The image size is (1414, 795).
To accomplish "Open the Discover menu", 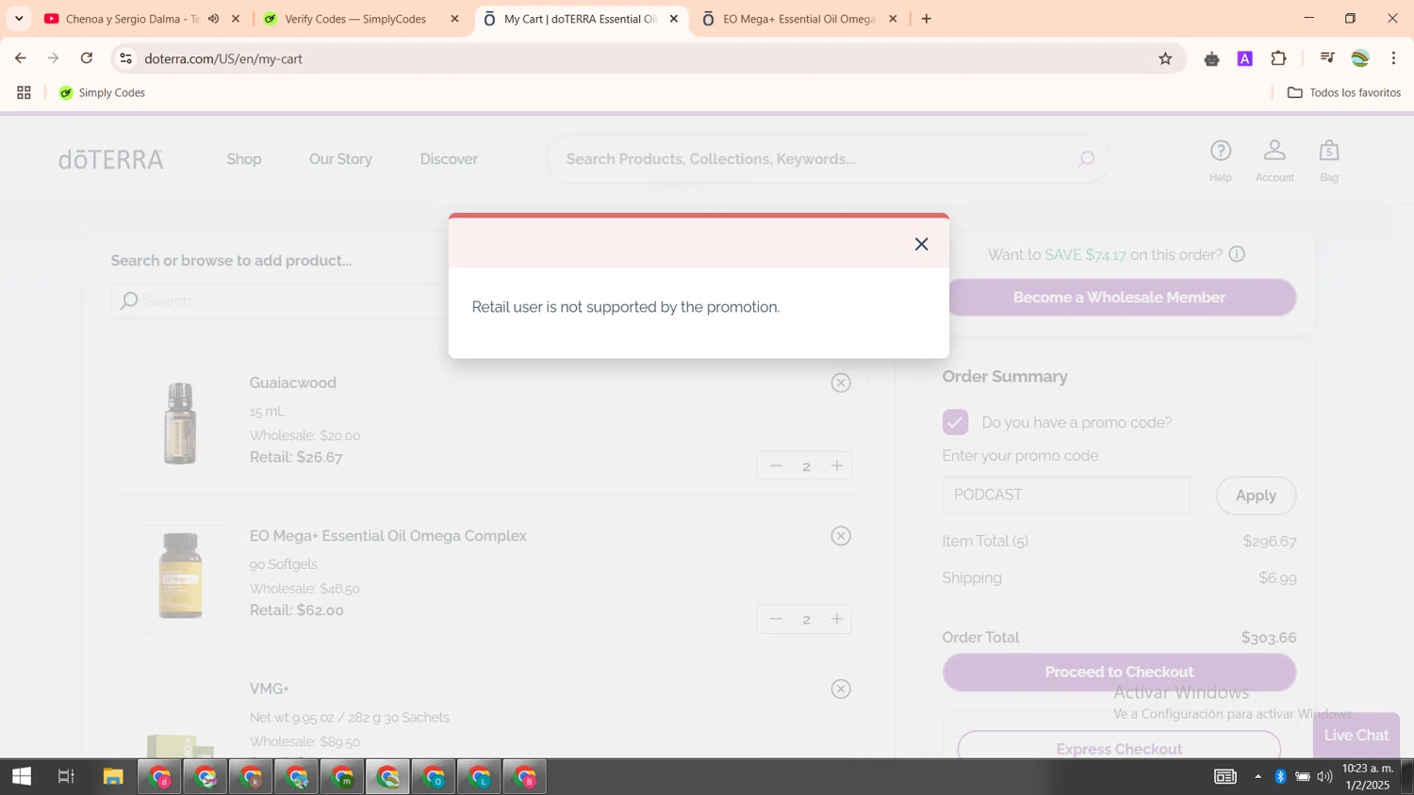I will [449, 159].
